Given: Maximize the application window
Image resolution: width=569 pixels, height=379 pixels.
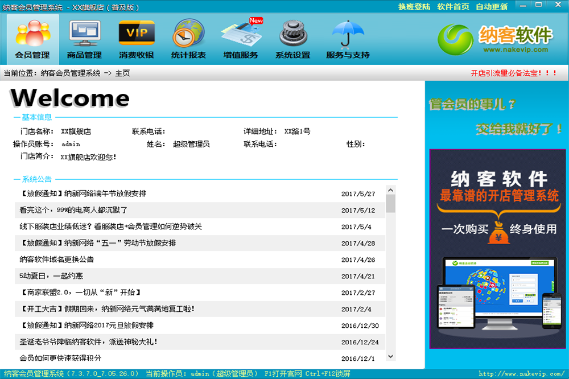Looking at the screenshot, I should point(538,5).
